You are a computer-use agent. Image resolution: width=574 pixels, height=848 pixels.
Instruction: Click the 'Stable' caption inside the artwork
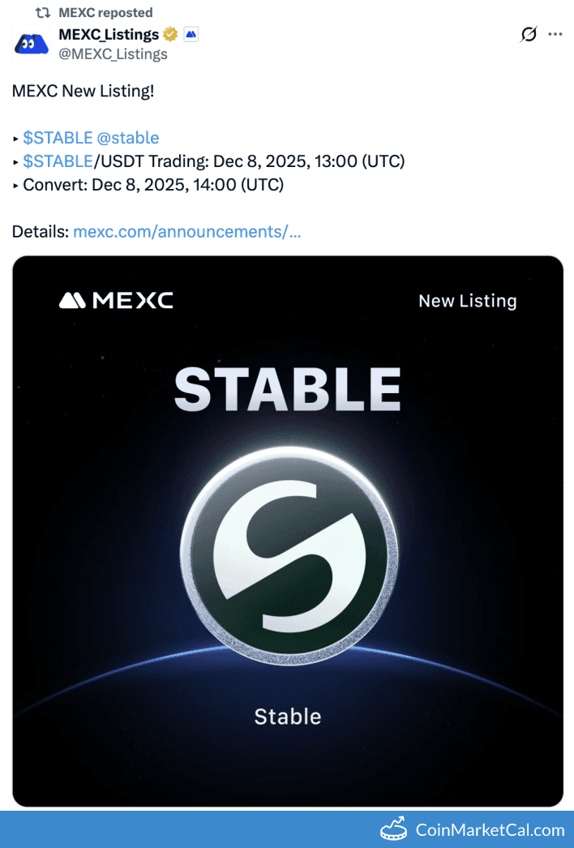point(287,716)
